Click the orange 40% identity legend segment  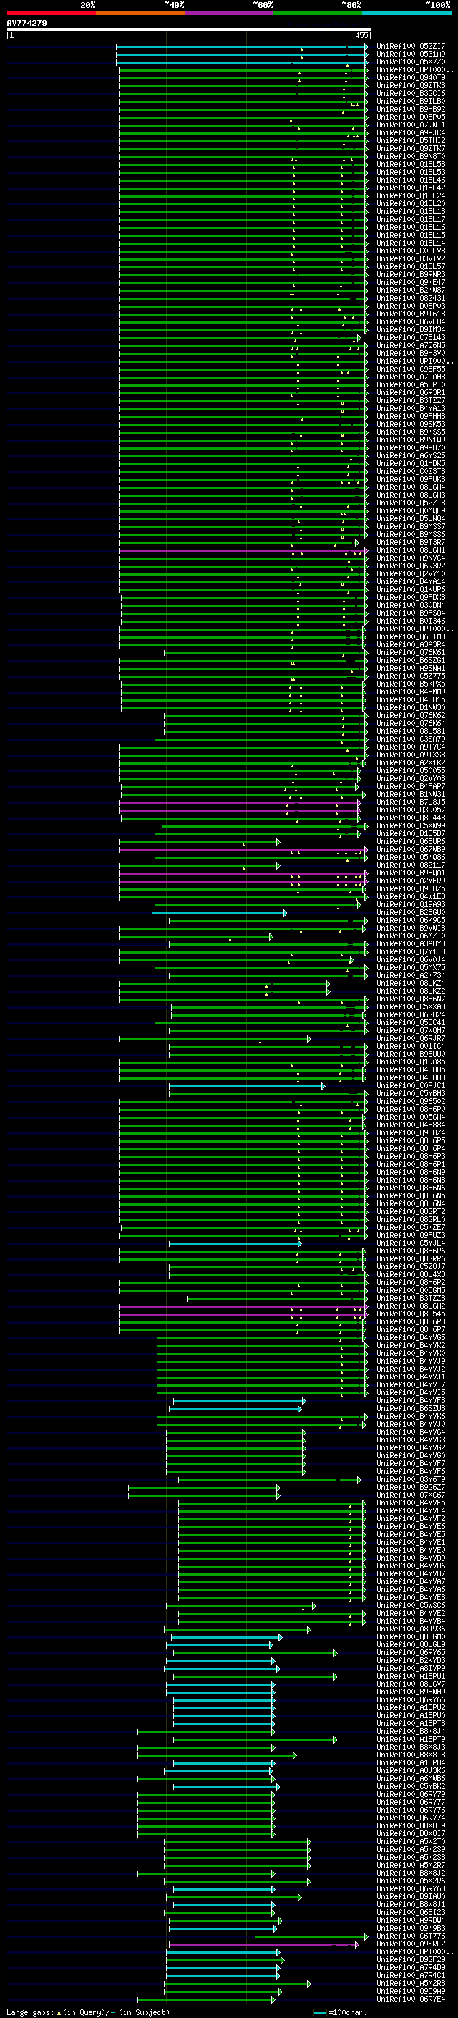coord(140,13)
